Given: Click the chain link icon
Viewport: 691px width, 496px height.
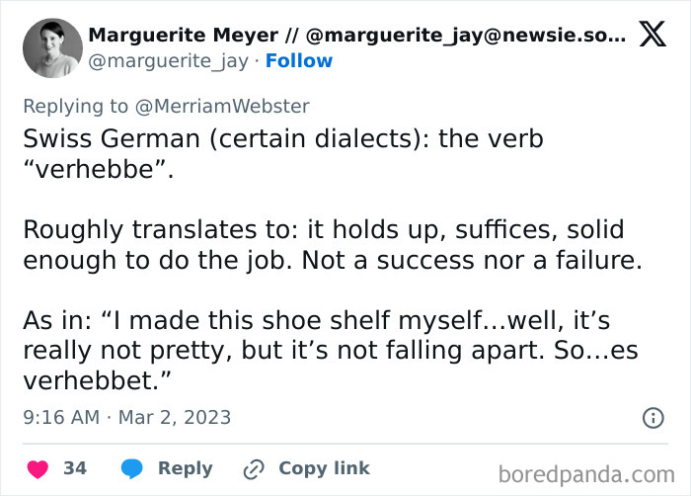Looking at the screenshot, I should [255, 468].
